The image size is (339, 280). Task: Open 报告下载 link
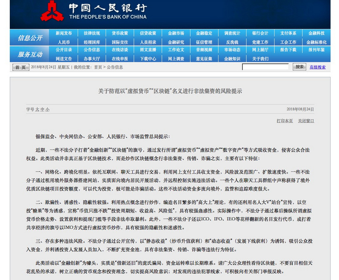289,50
